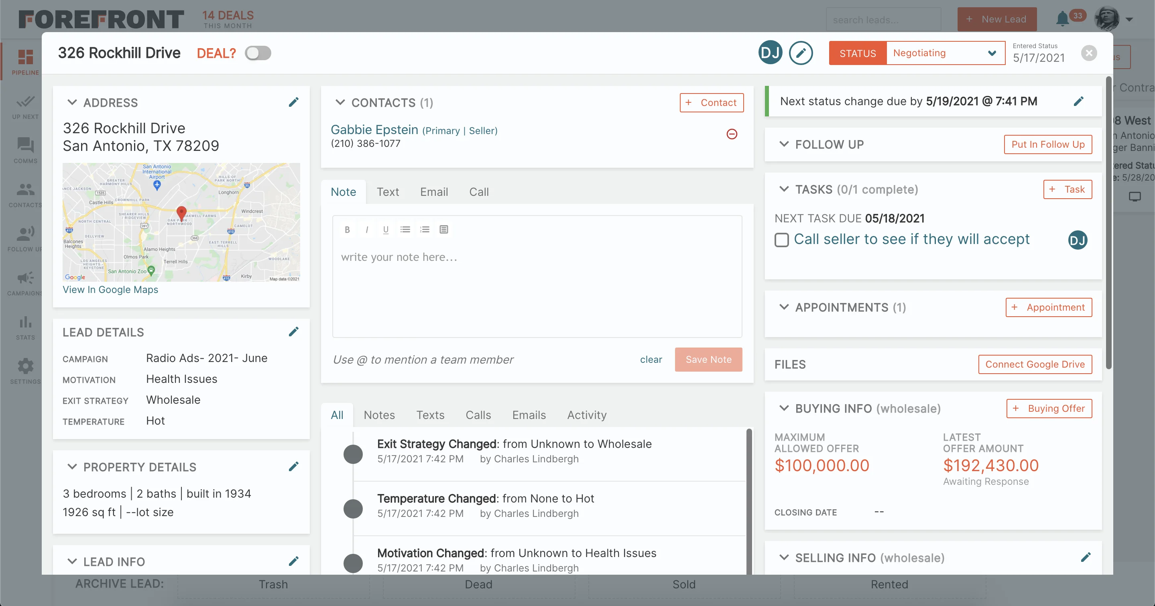
Task: Edit the address using the pencil icon
Action: pos(294,102)
